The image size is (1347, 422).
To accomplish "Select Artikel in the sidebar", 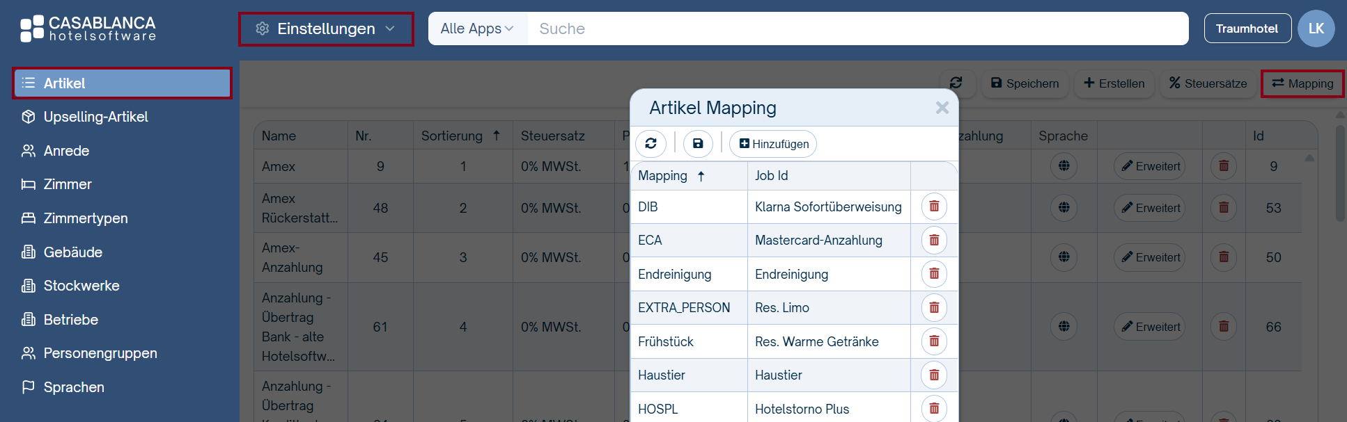I will 122,83.
